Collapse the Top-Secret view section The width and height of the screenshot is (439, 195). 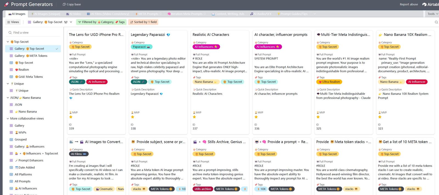pyautogui.click(x=8, y=42)
